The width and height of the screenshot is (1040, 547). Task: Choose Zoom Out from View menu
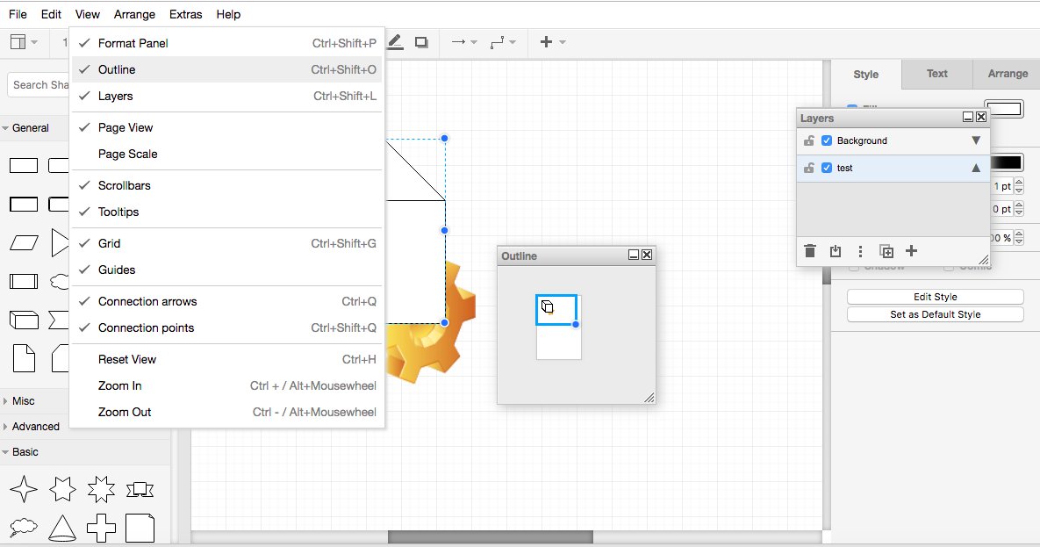point(226,413)
